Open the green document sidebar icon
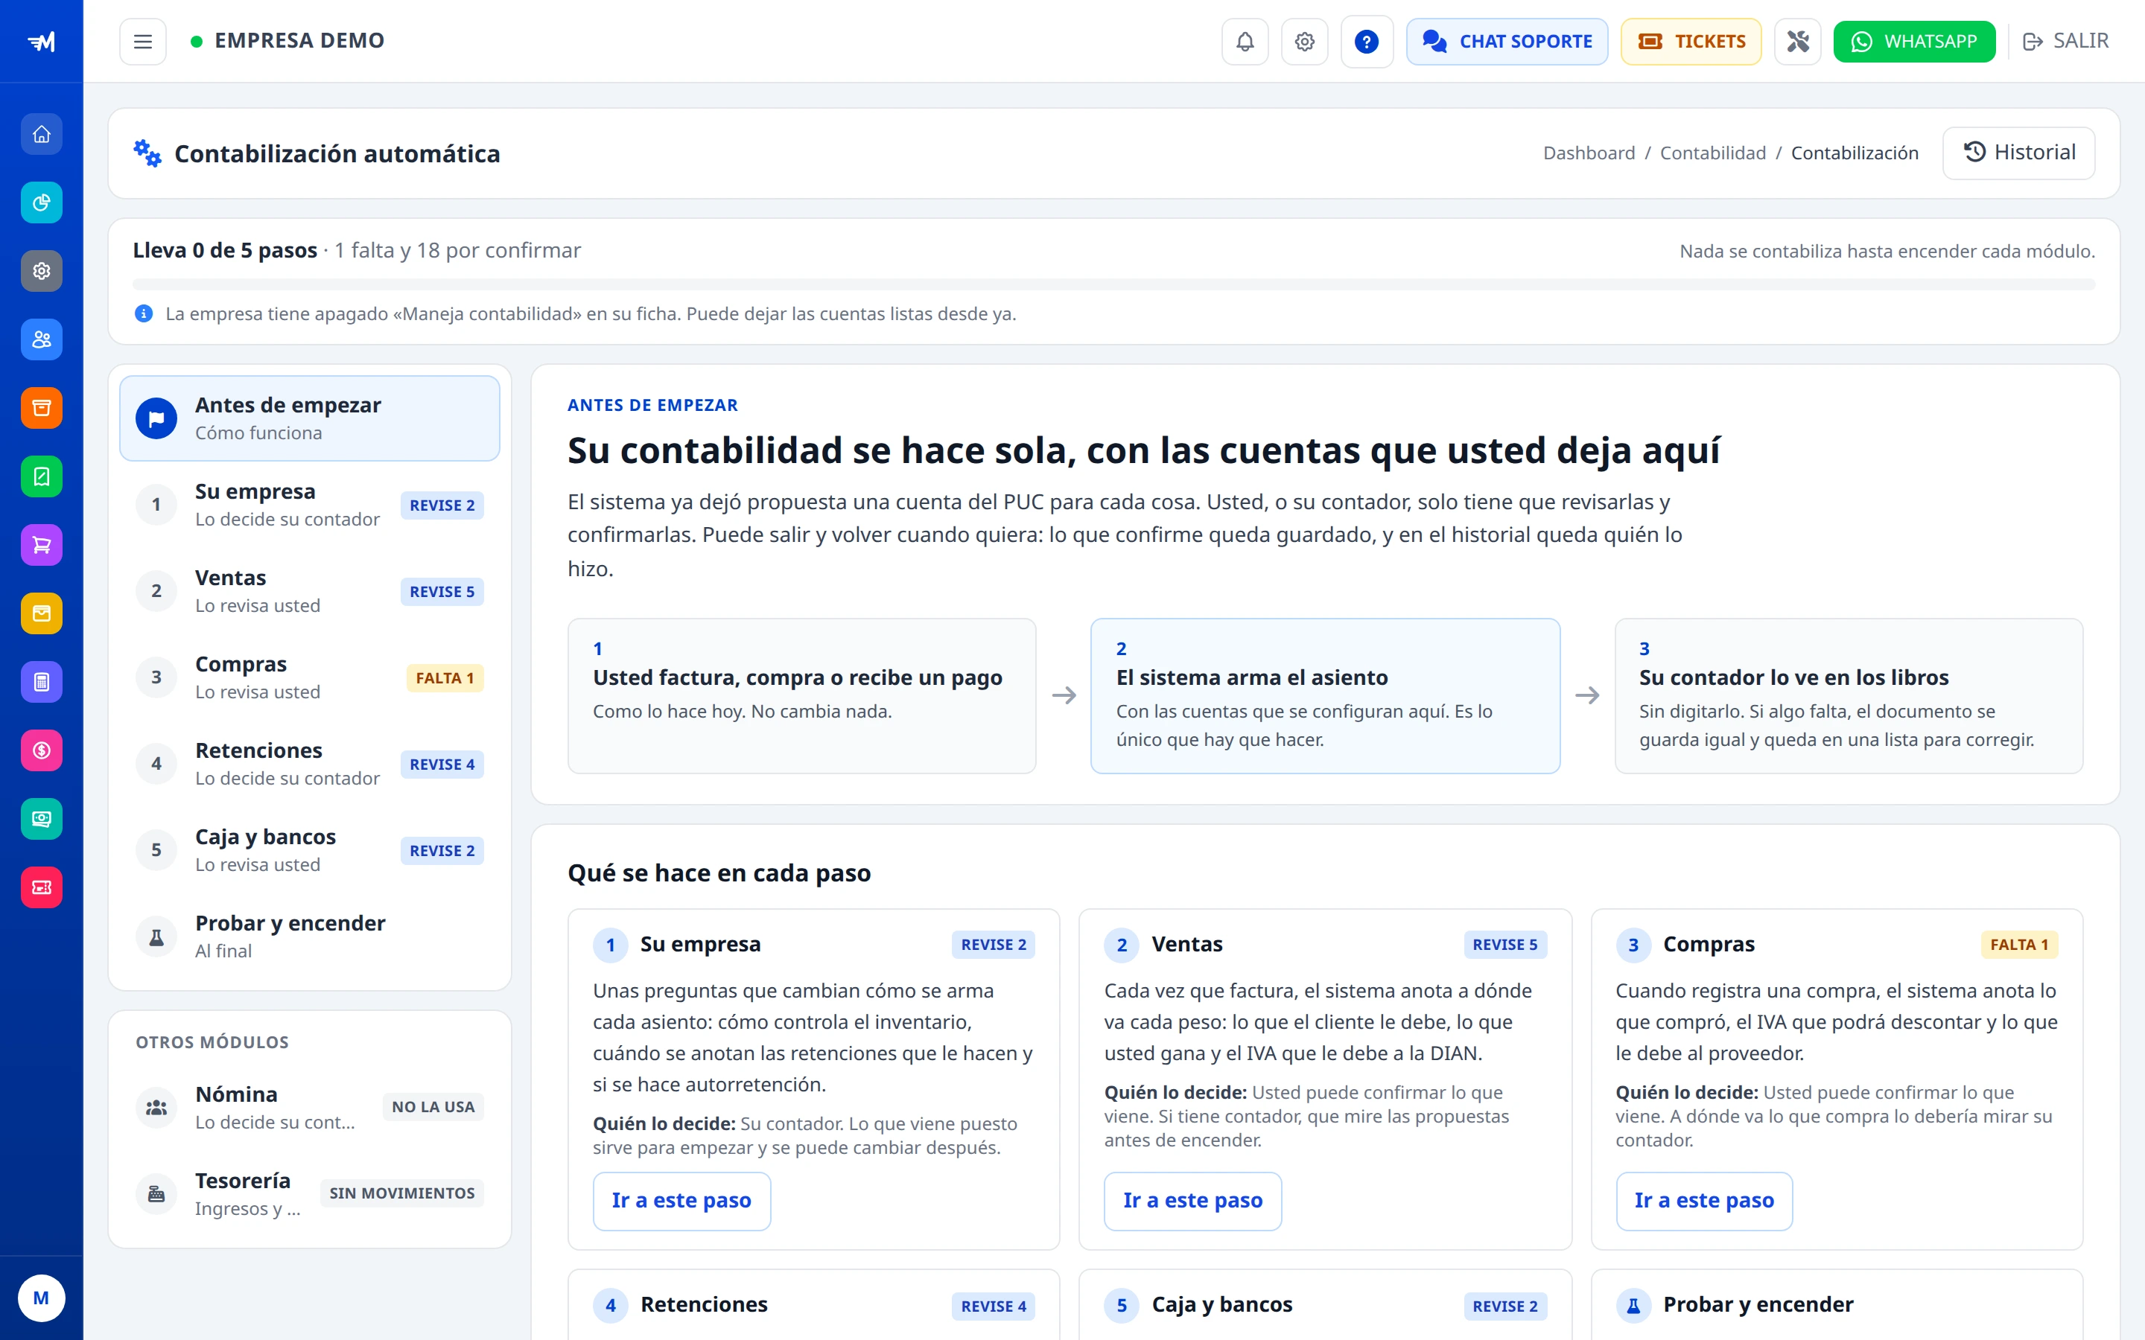 [42, 476]
